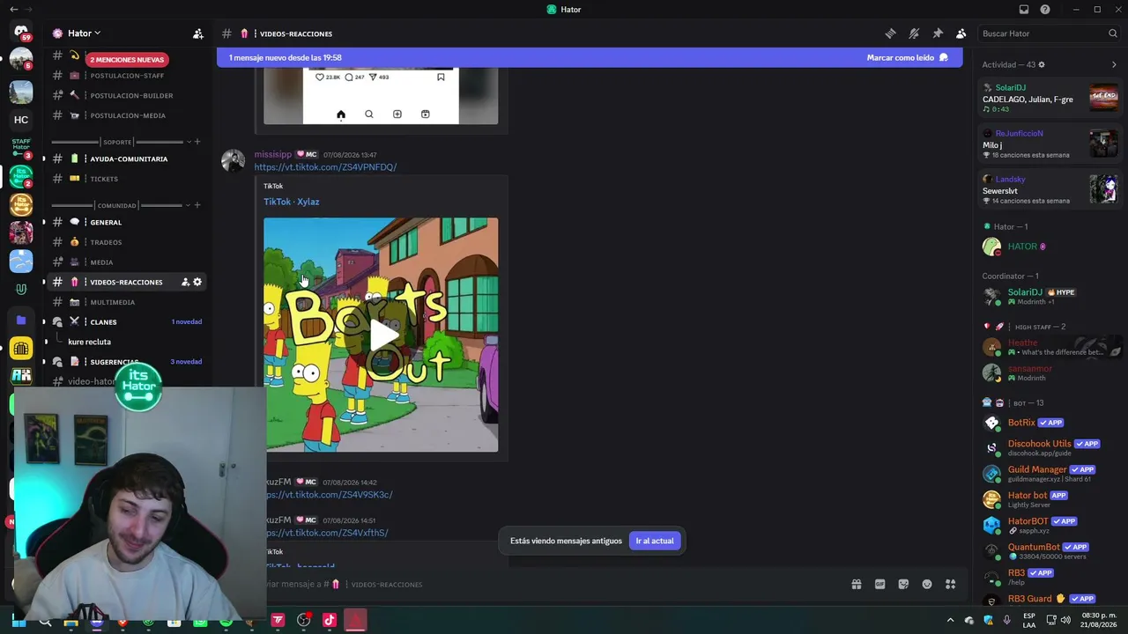This screenshot has width=1128, height=634.
Task: Open threads icon in channel header
Action: tap(890, 33)
